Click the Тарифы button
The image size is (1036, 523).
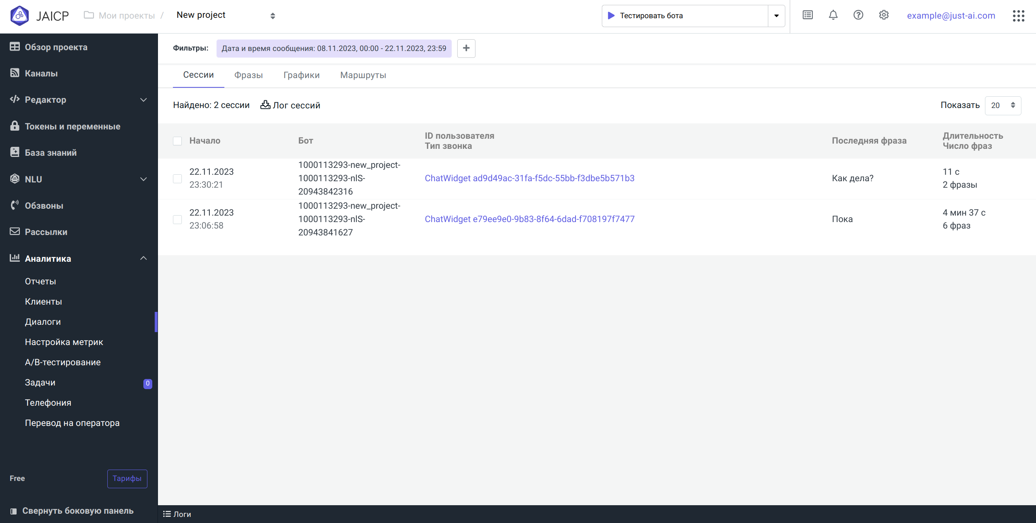127,479
